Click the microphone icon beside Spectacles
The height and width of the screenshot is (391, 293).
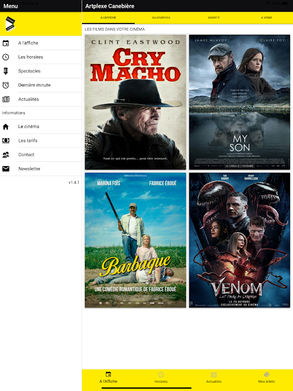pos(6,71)
